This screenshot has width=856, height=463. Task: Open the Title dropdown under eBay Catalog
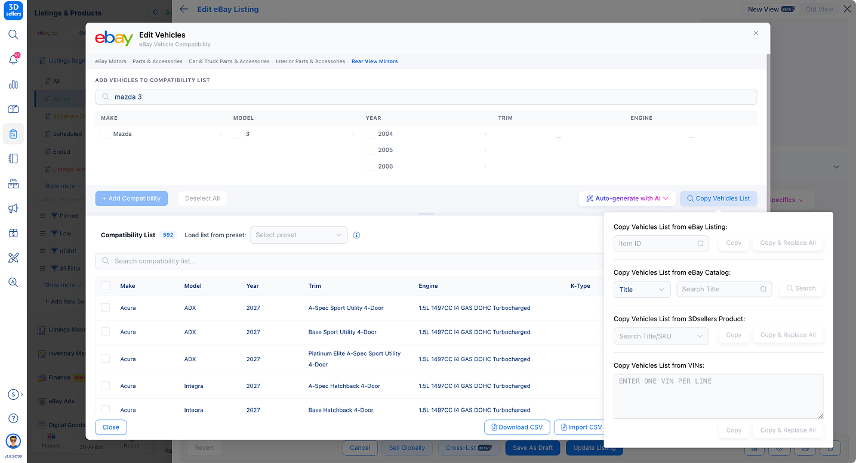pos(642,290)
